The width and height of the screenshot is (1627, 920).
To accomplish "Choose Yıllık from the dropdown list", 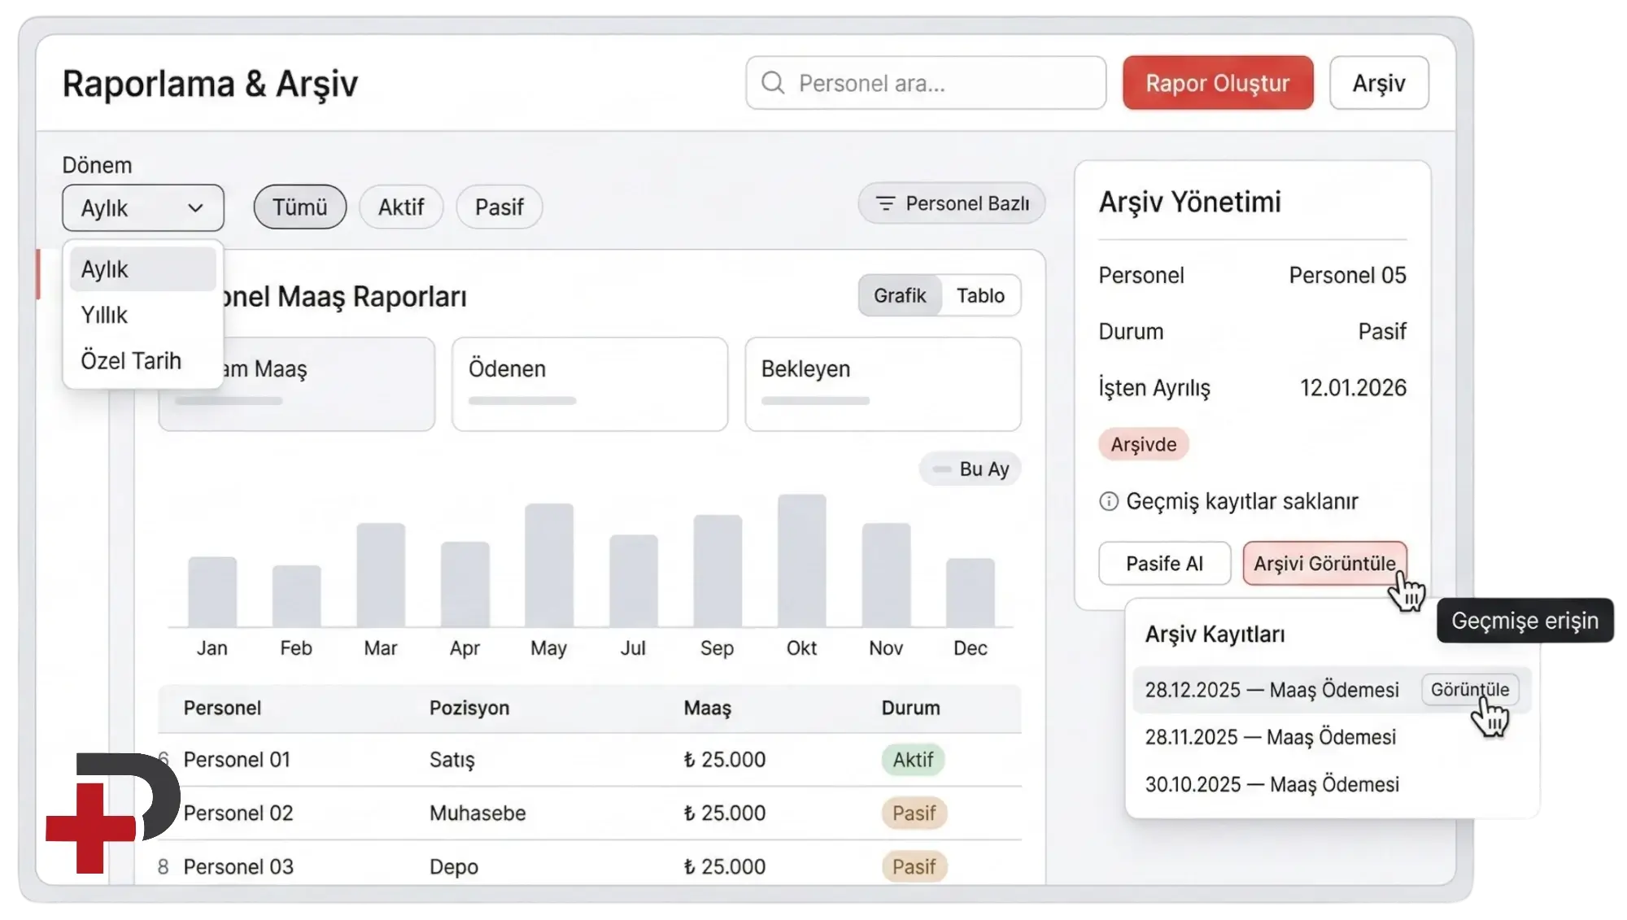I will (105, 315).
